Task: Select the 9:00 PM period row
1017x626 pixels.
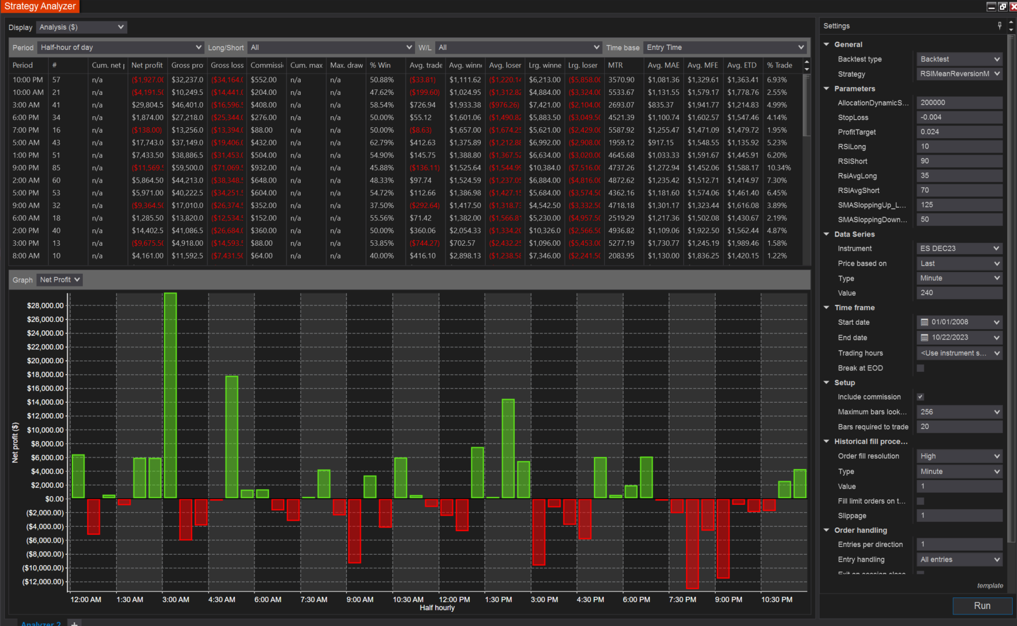Action: (x=406, y=168)
